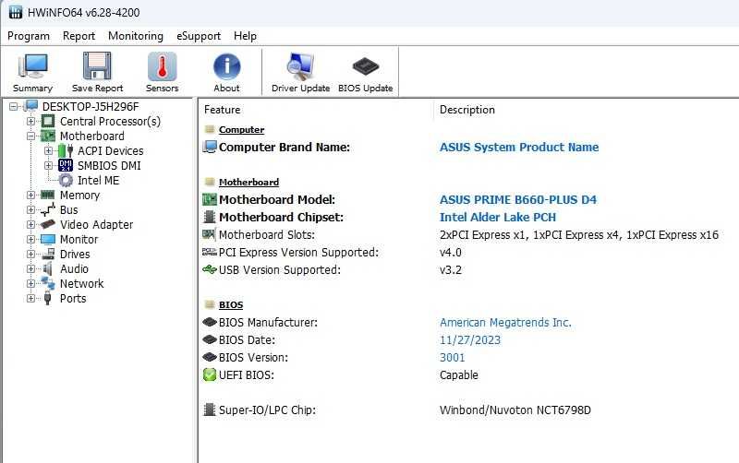The width and height of the screenshot is (739, 463).
Task: Expand the Video Adapter node
Action: 30,225
